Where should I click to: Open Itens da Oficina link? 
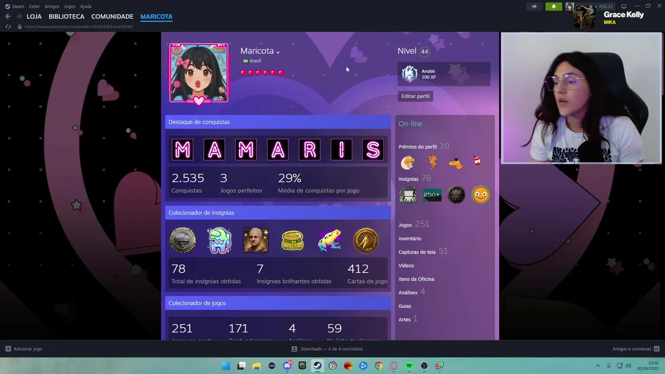point(416,279)
